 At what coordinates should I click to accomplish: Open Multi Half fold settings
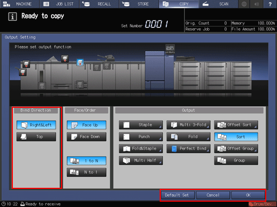click(x=141, y=161)
